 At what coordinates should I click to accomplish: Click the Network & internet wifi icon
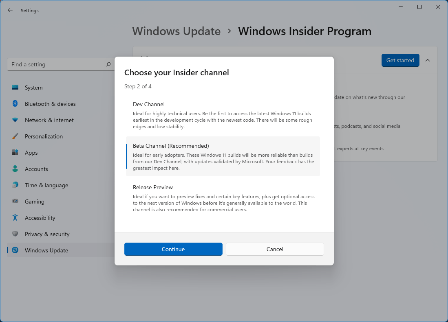15,120
